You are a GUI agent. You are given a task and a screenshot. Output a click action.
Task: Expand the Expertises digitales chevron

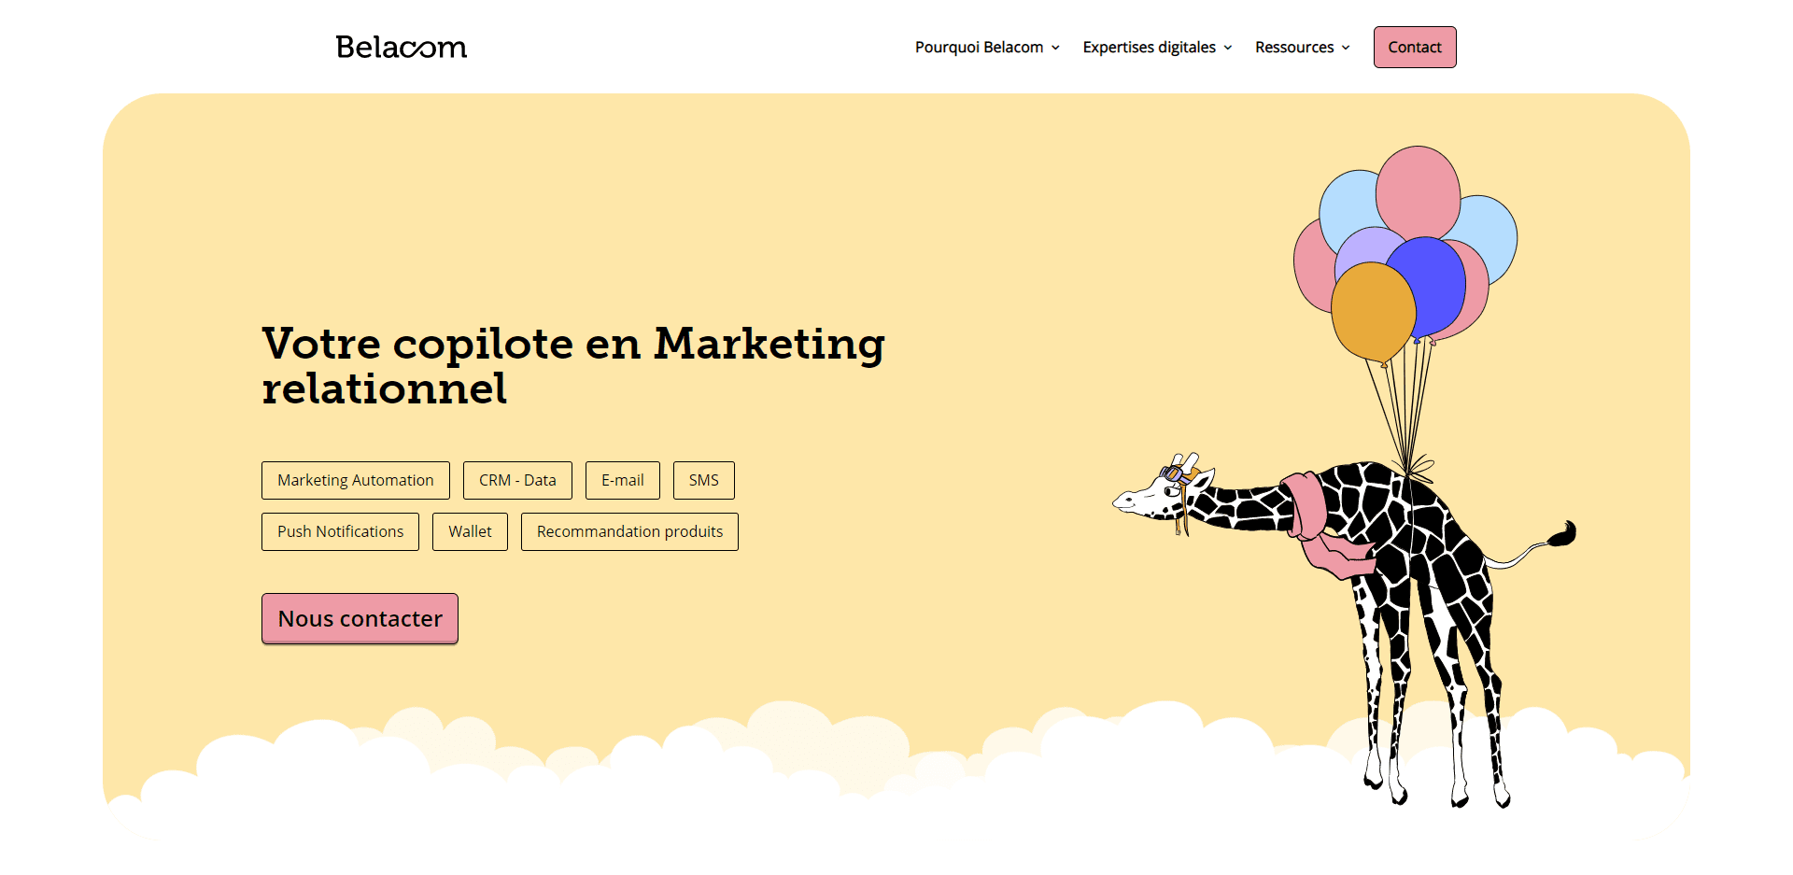point(1228,48)
